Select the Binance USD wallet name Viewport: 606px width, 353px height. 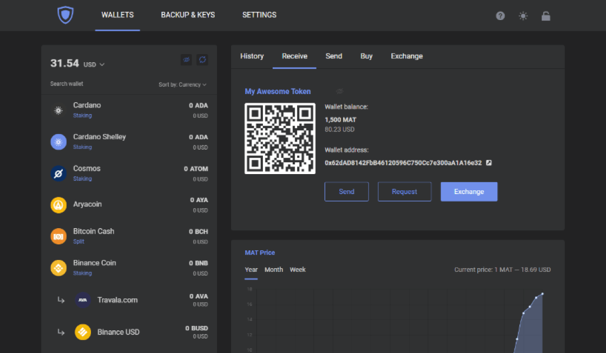[x=118, y=332]
